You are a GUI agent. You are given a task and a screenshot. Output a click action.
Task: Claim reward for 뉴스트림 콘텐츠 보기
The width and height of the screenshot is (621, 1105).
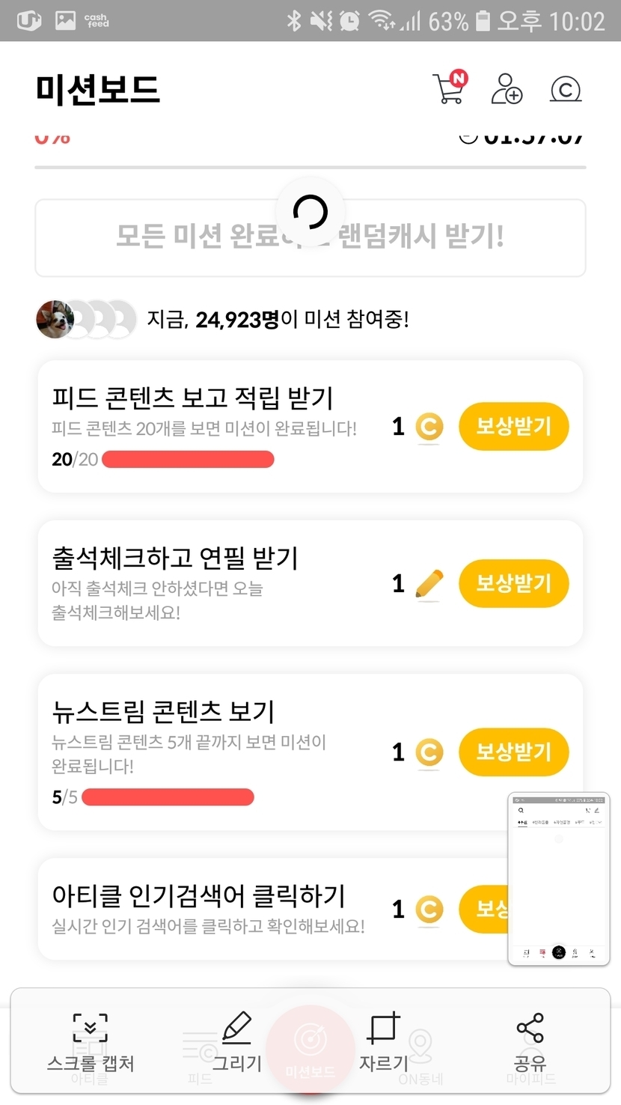pos(513,752)
